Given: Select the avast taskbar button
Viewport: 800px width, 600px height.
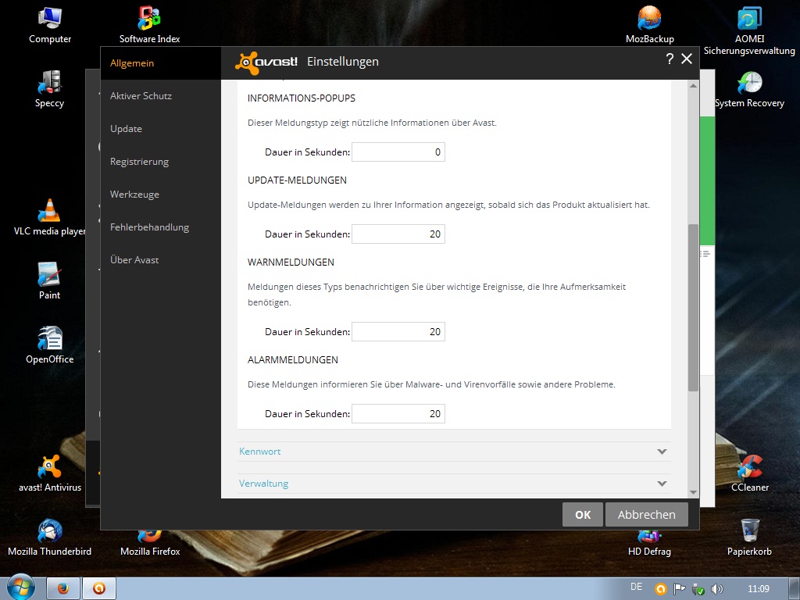Looking at the screenshot, I should (99, 588).
